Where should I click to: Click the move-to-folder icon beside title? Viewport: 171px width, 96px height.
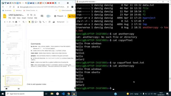coord(31,15)
